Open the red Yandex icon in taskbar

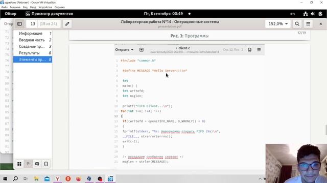68,178
